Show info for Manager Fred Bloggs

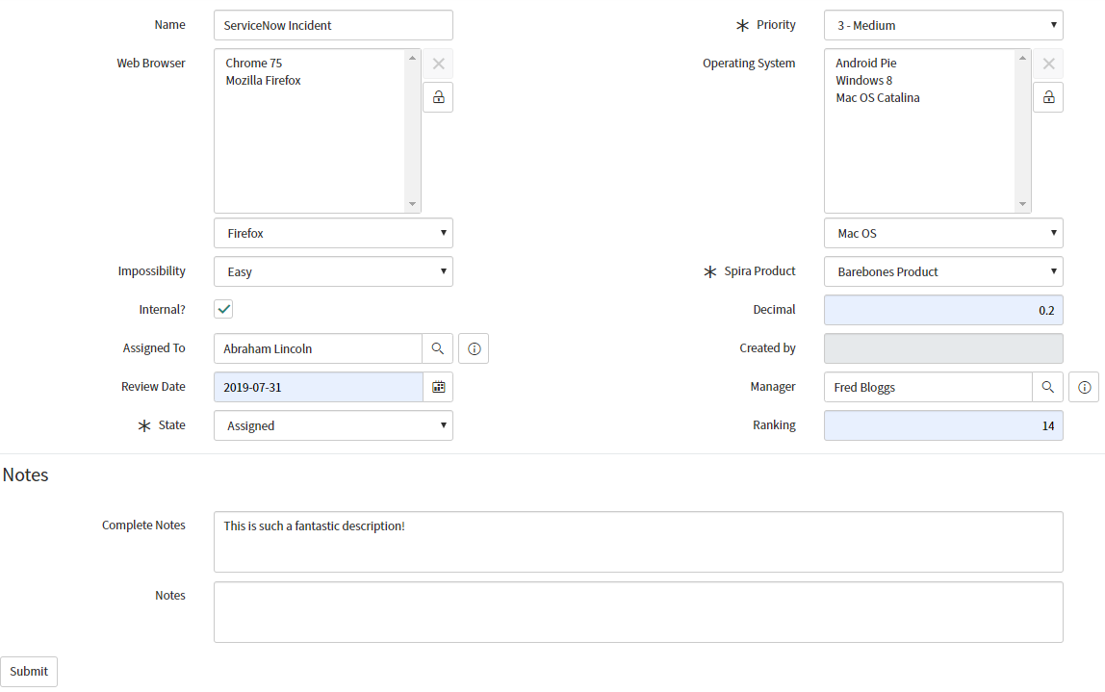point(1084,387)
